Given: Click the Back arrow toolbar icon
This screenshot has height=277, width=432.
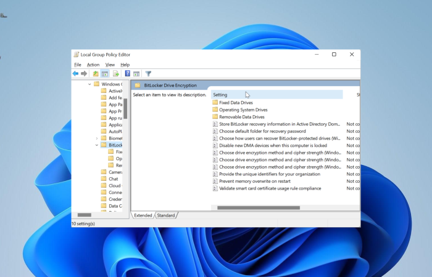Looking at the screenshot, I should [x=75, y=74].
